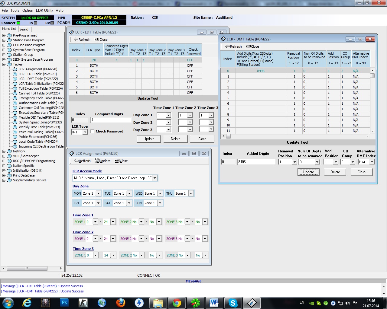
Task: Open Skype from the Windows taskbar
Action: click(233, 303)
